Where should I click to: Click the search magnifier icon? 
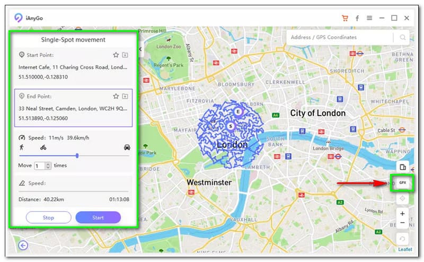click(x=403, y=37)
